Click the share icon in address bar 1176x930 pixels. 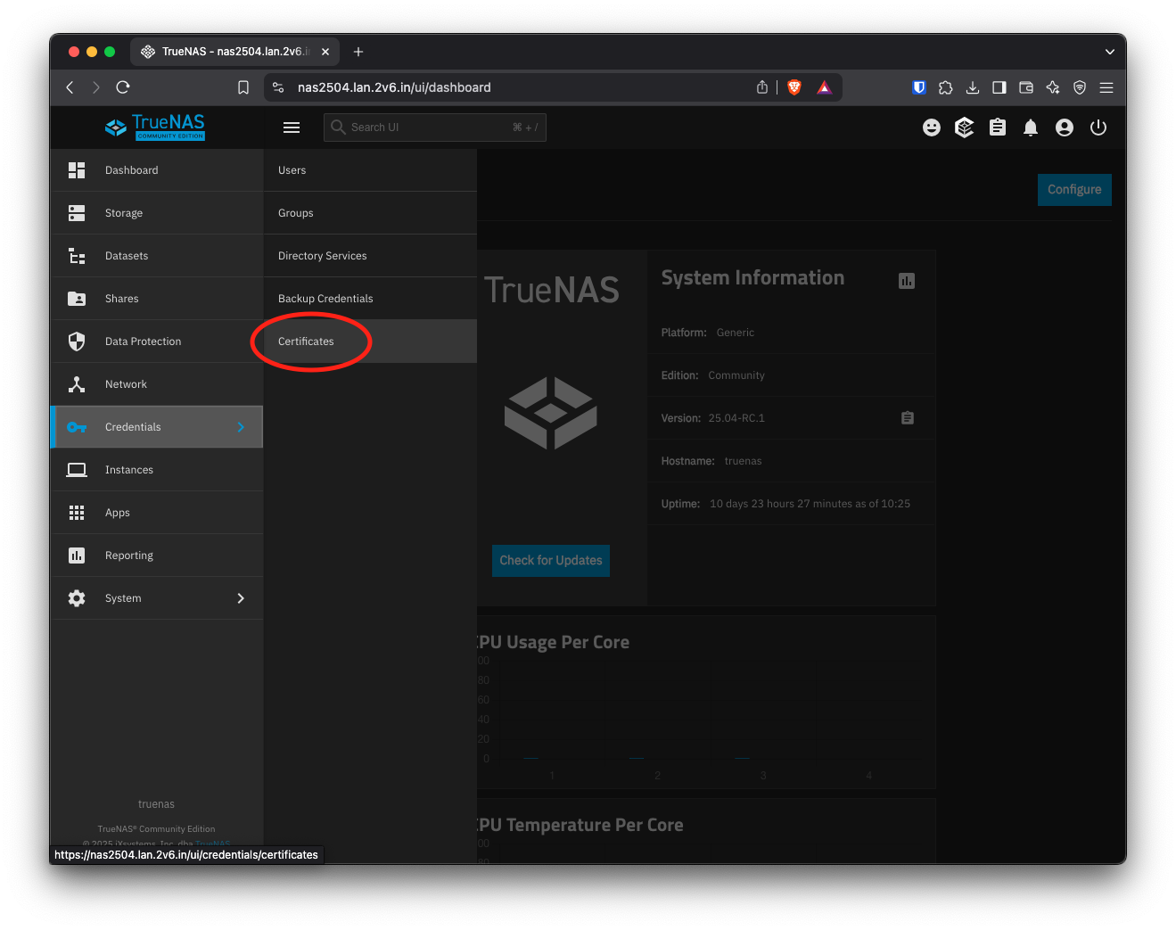[x=762, y=87]
